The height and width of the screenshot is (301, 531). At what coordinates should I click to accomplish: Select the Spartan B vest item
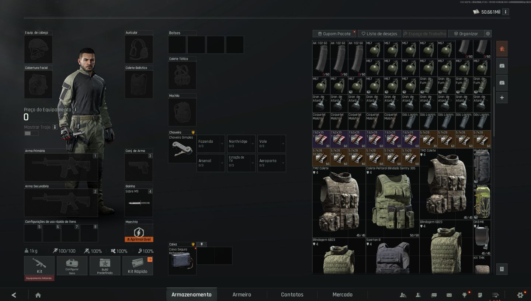[x=392, y=256]
